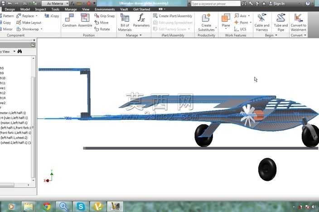
Task: Create a work Point
Action: pyautogui.click(x=241, y=23)
